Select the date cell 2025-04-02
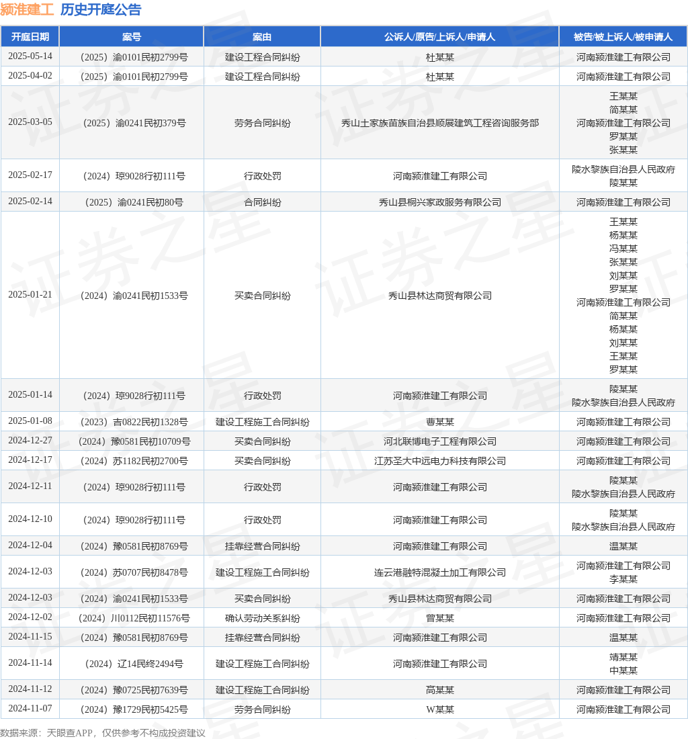Image resolution: width=688 pixels, height=739 pixels. tap(30, 76)
